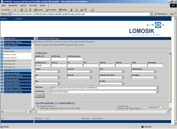Click the P icon beside Interaction Center

[x=2, y=89]
